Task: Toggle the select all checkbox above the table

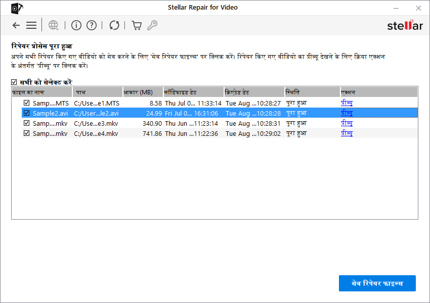Action: (x=14, y=82)
